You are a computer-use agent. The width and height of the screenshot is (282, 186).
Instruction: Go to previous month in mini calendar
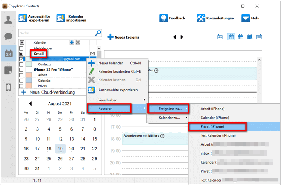pyautogui.click(x=30, y=104)
